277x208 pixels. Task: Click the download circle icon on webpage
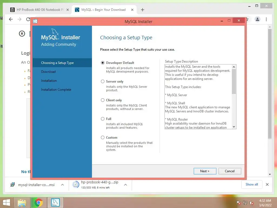(x=22, y=34)
